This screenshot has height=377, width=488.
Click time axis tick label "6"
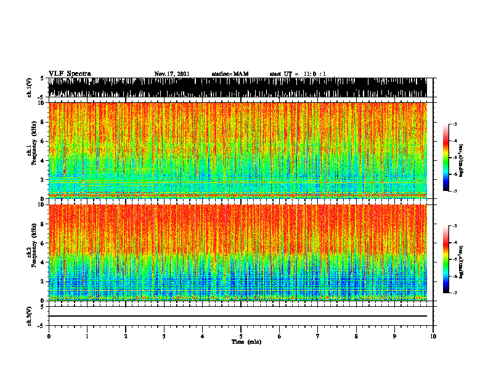tap(280, 336)
